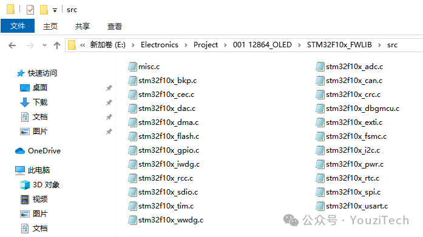Screen dimensions: 423x237
Task: Click the stm32f10x_i2c.c file icon
Action: (320, 150)
